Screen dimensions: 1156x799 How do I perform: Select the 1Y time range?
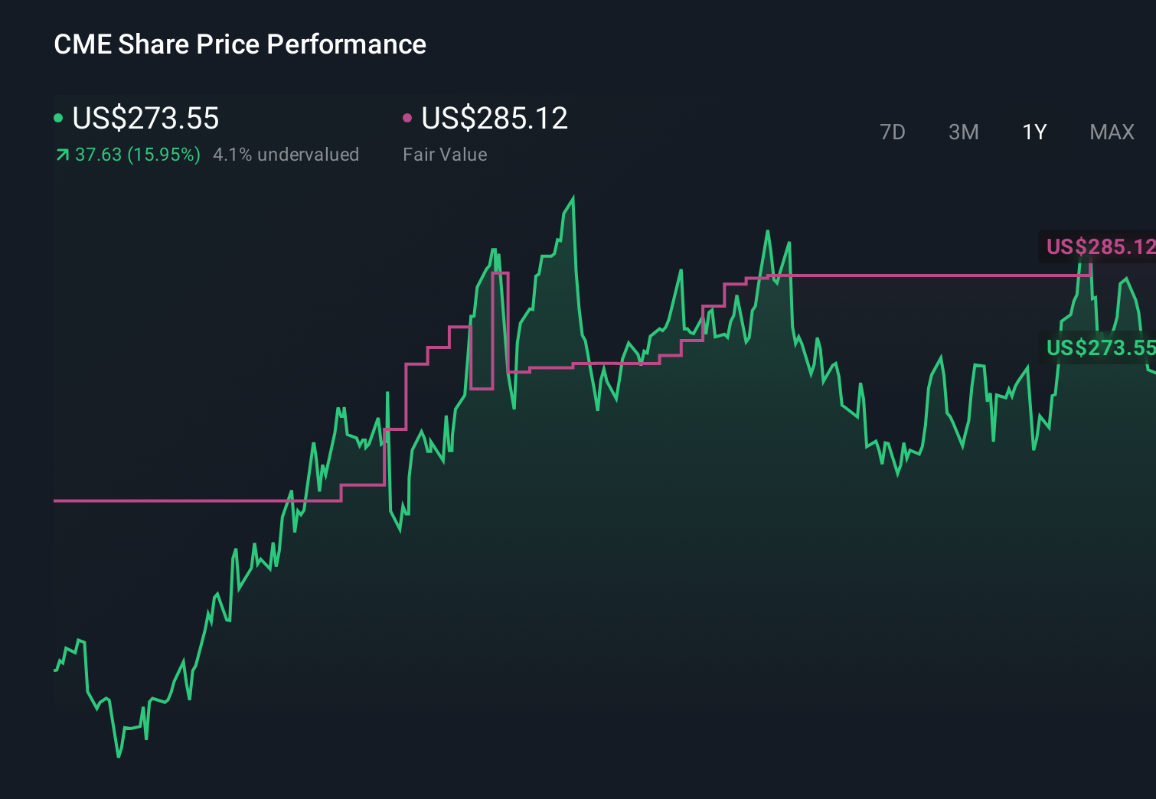1034,132
